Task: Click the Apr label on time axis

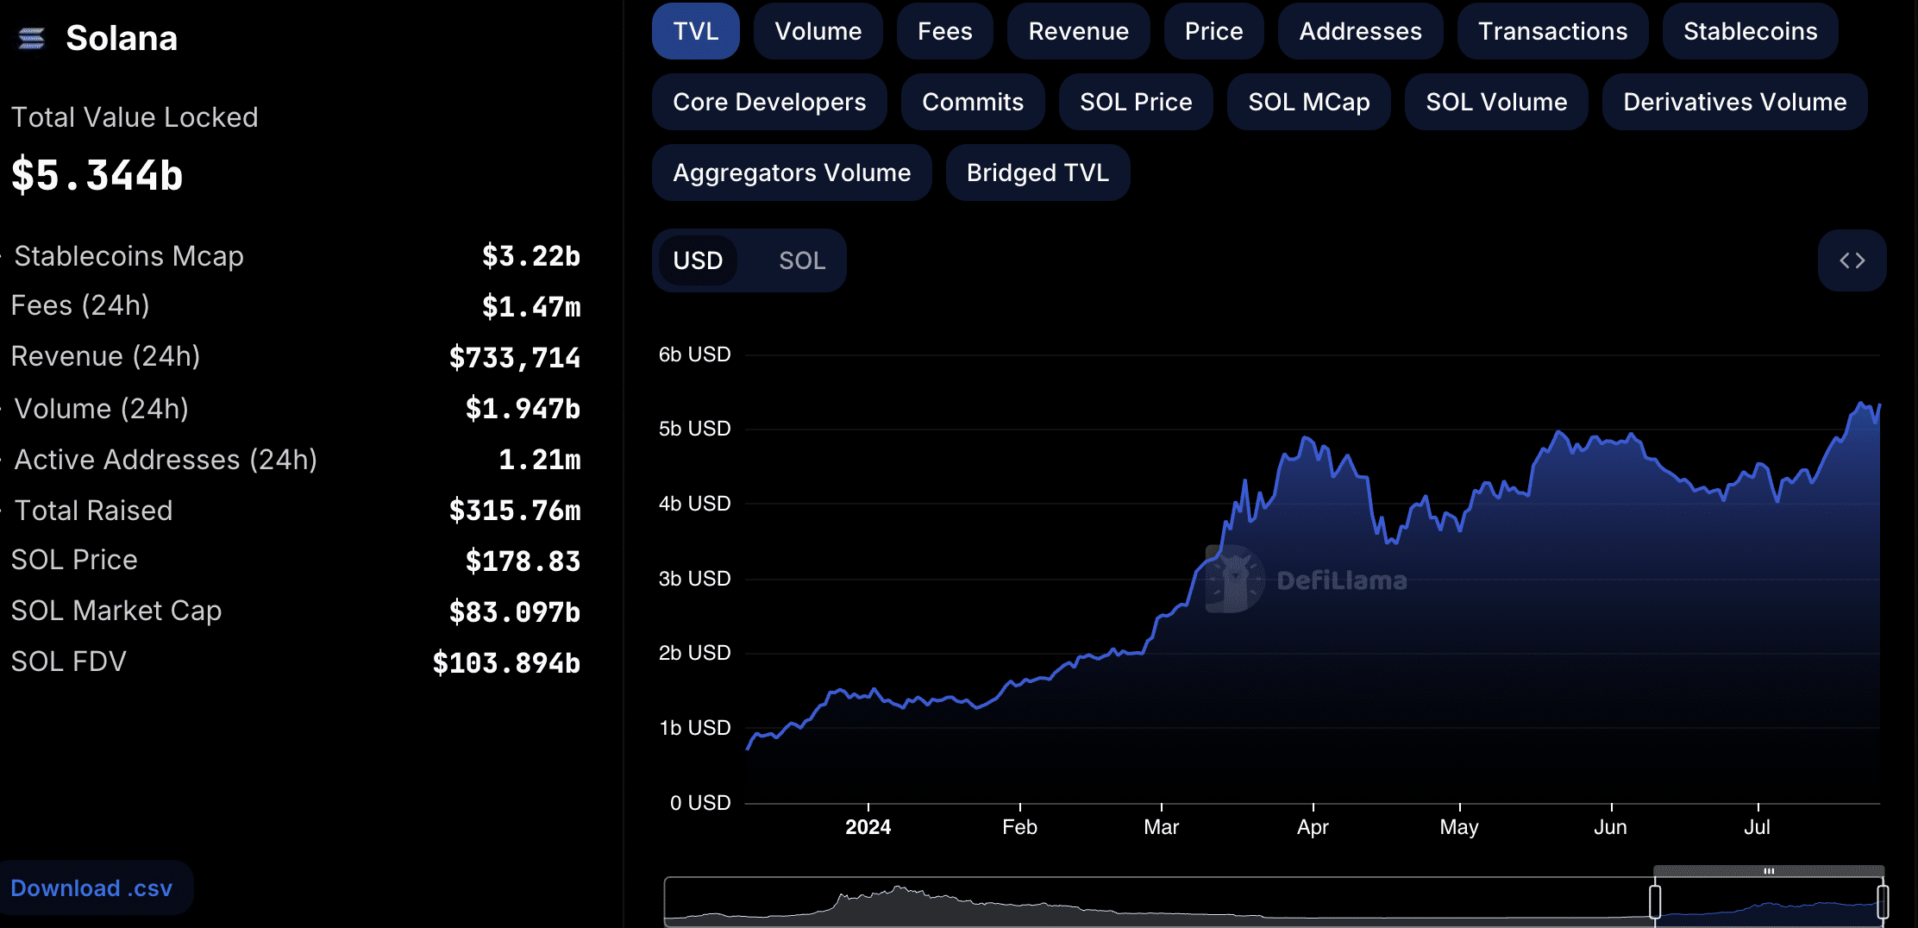Action: [1313, 827]
